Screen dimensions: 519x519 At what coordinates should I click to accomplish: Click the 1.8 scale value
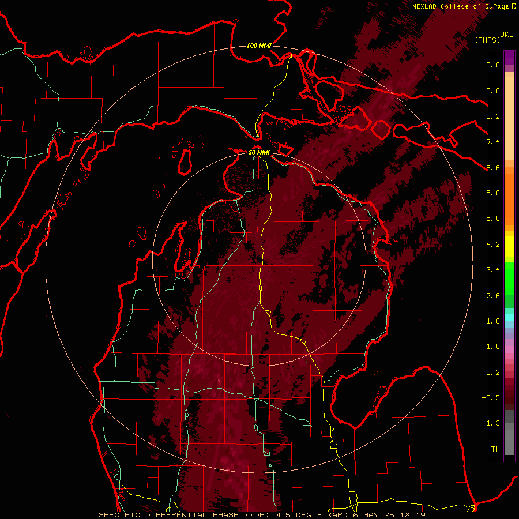click(493, 321)
